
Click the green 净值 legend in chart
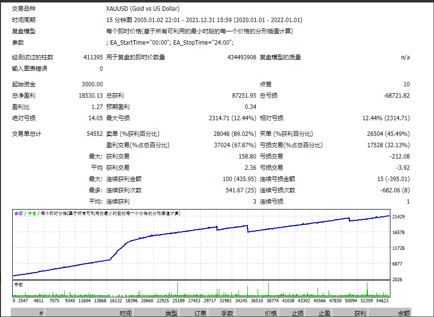pyautogui.click(x=32, y=213)
